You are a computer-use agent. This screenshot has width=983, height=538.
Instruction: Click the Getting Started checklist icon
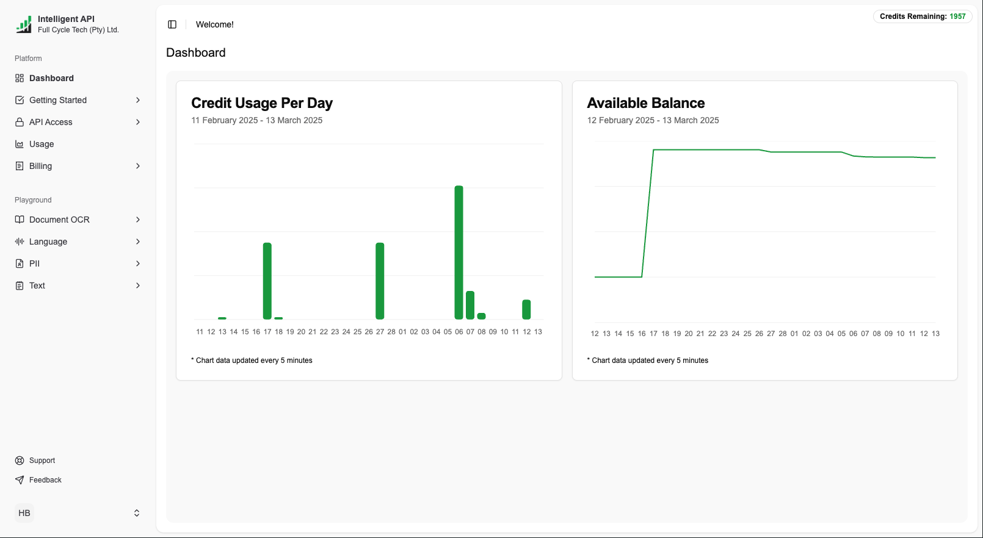(20, 100)
